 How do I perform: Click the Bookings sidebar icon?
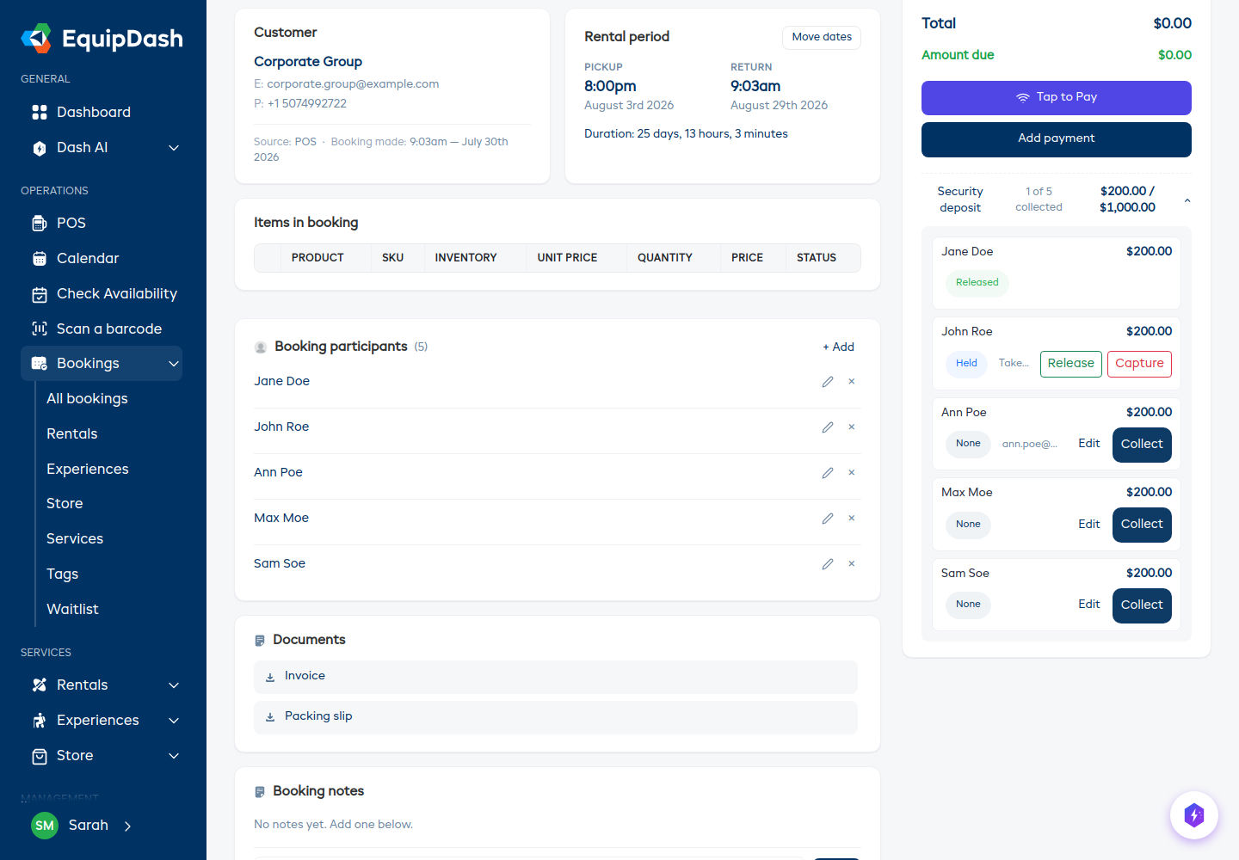pos(40,364)
